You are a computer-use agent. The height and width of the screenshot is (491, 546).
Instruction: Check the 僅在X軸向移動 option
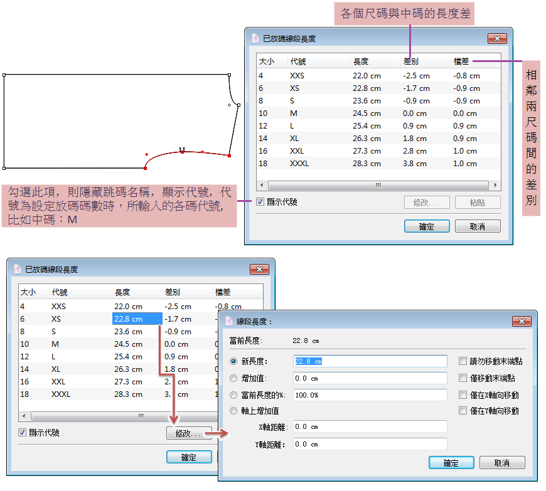pyautogui.click(x=463, y=395)
